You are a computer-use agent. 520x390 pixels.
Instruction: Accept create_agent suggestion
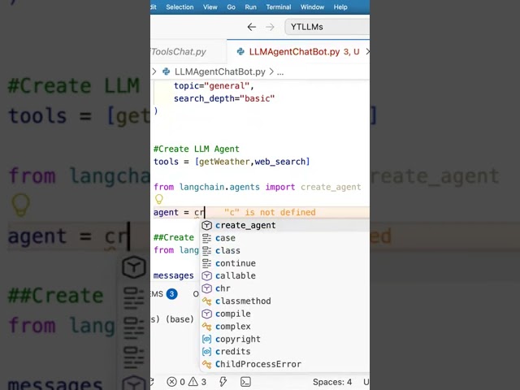point(285,225)
